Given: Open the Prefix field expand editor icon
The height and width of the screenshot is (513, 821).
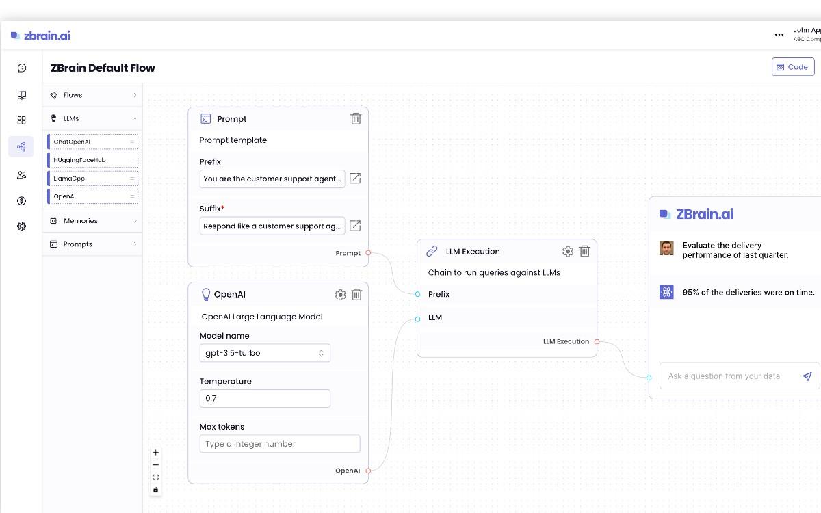Looking at the screenshot, I should 355,179.
